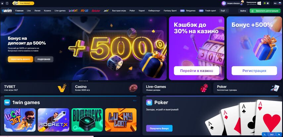Click the 1win logo
This screenshot has height=137, width=283.
pyautogui.click(x=7, y=11)
